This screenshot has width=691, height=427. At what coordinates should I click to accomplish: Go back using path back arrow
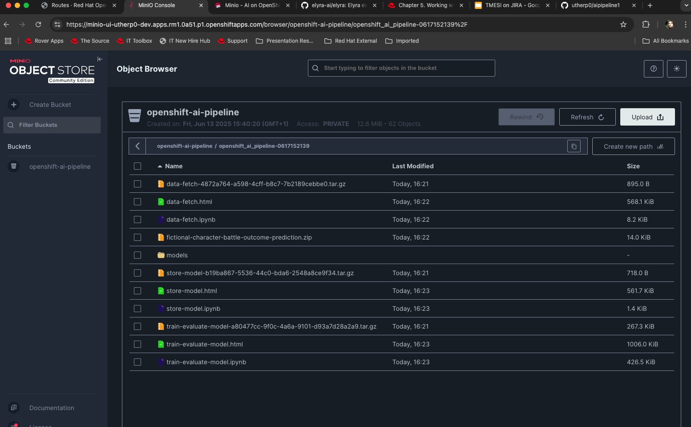tap(137, 146)
